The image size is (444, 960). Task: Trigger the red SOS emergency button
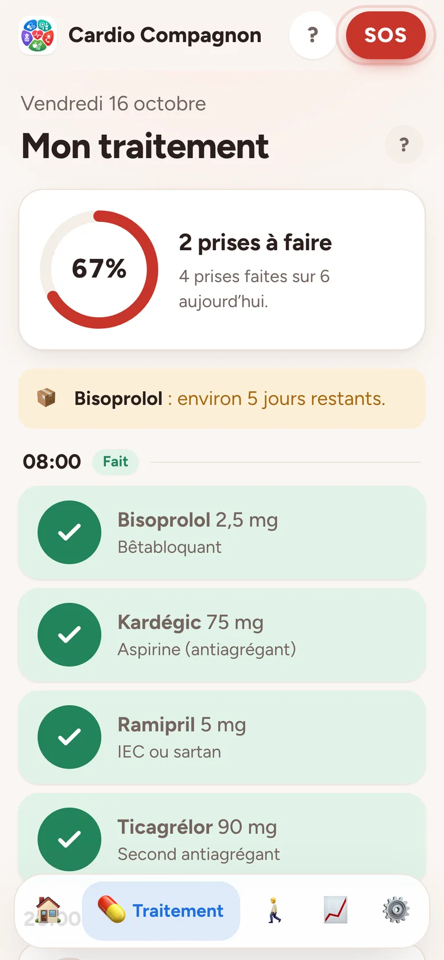pyautogui.click(x=385, y=35)
